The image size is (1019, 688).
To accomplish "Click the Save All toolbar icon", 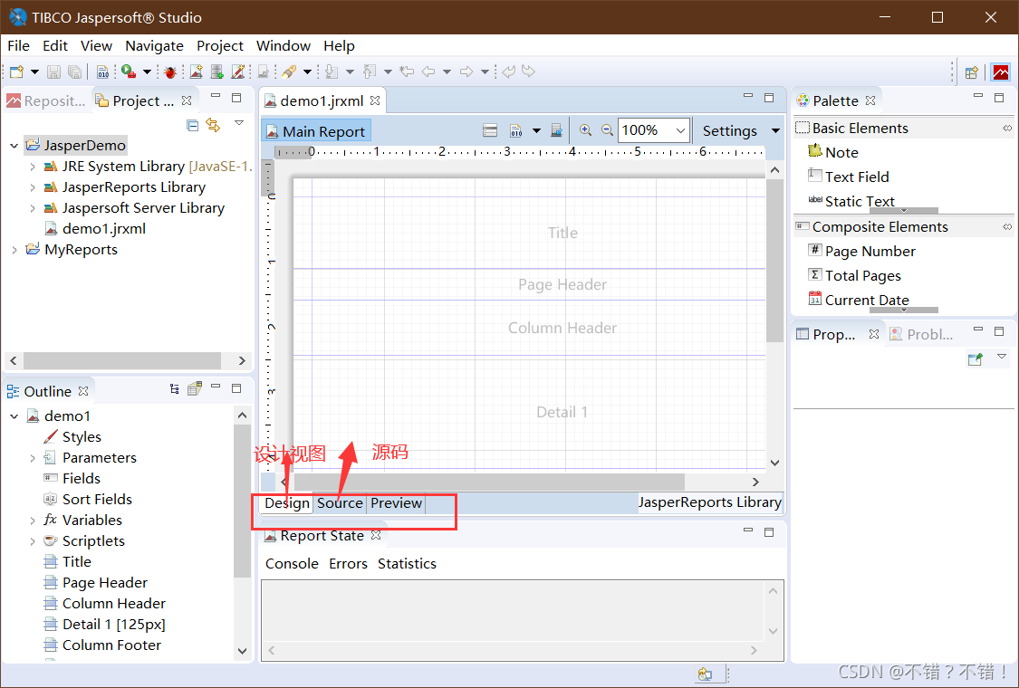I will [x=75, y=72].
